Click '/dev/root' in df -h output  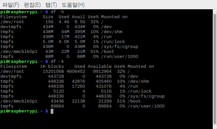pos(12,22)
